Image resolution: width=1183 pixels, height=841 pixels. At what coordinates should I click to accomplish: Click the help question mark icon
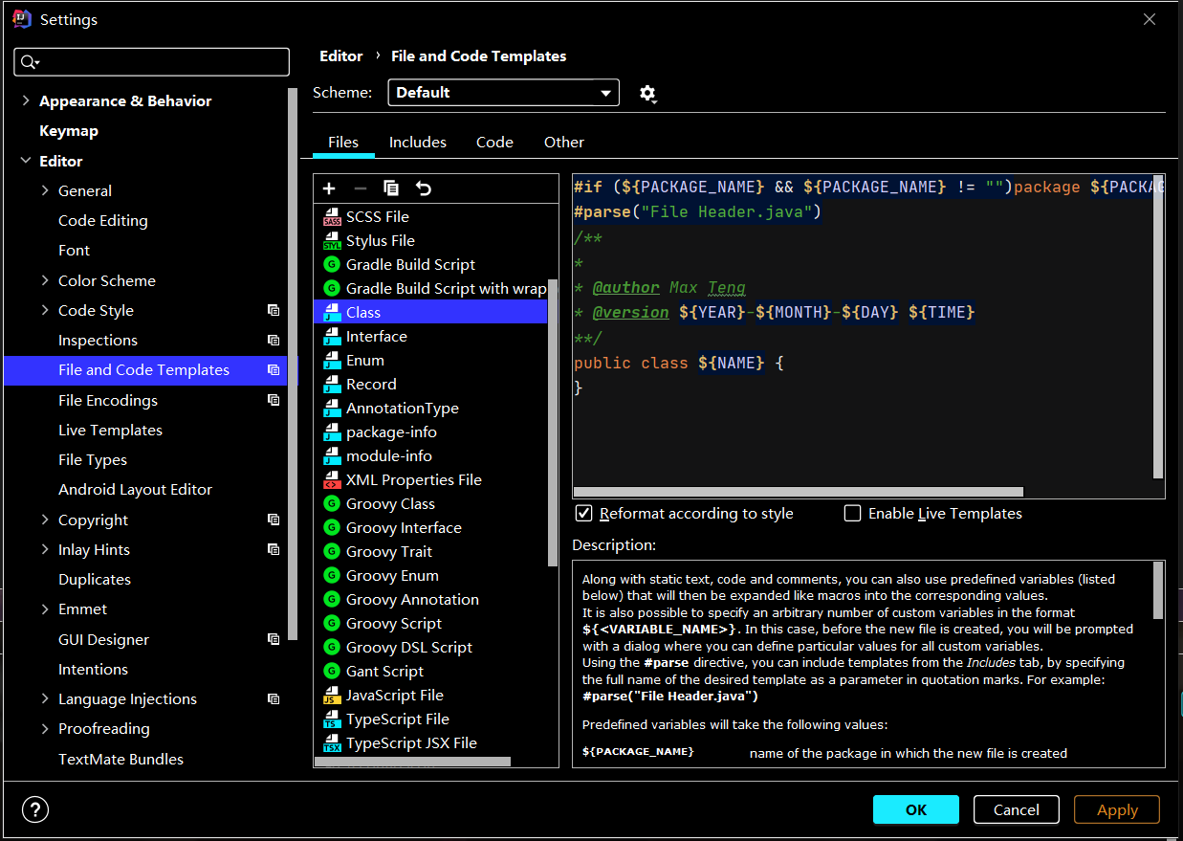35,809
